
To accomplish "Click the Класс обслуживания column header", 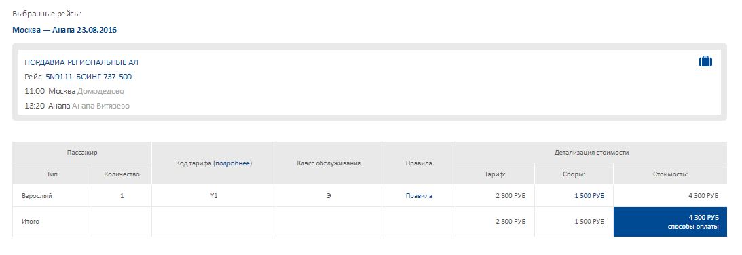I will pyautogui.click(x=329, y=163).
